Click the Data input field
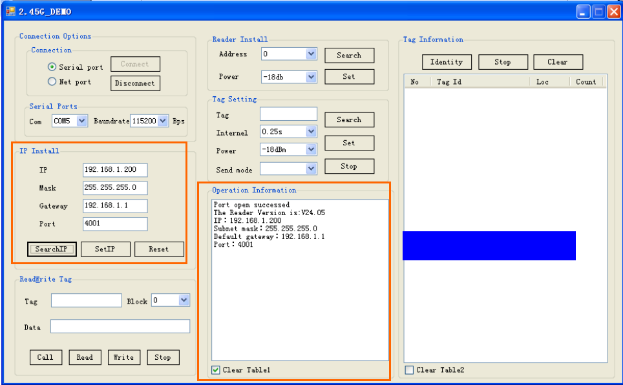Viewport: 623px width, 385px height. pyautogui.click(x=120, y=326)
